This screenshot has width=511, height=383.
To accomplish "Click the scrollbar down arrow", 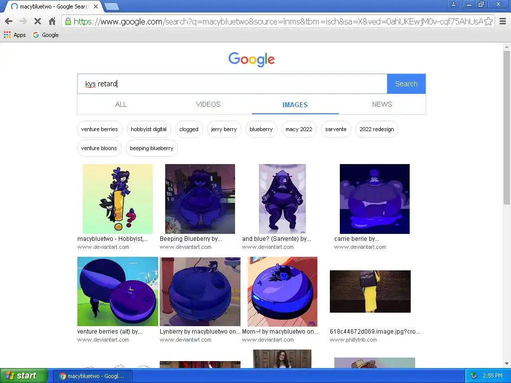I will click(507, 364).
